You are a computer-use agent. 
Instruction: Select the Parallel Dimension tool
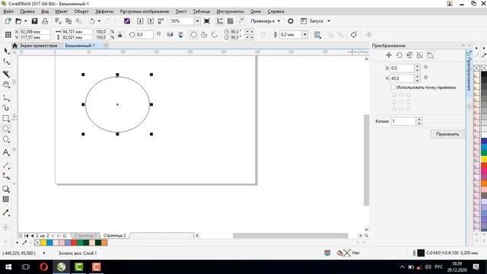[6, 166]
